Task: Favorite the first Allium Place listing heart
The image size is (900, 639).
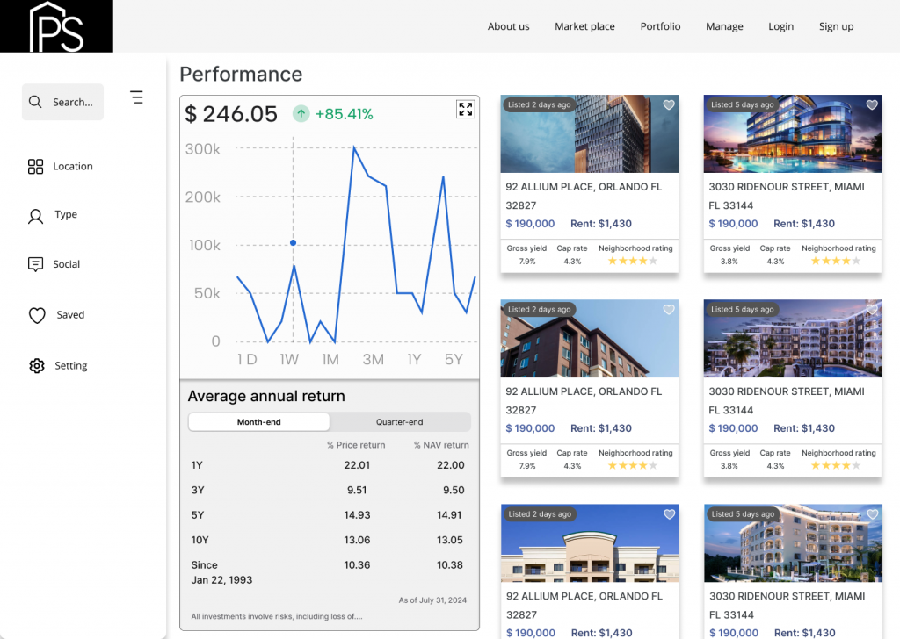Action: pos(668,105)
